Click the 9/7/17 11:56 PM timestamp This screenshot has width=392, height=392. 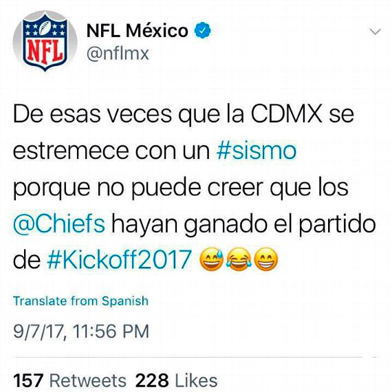[80, 331]
